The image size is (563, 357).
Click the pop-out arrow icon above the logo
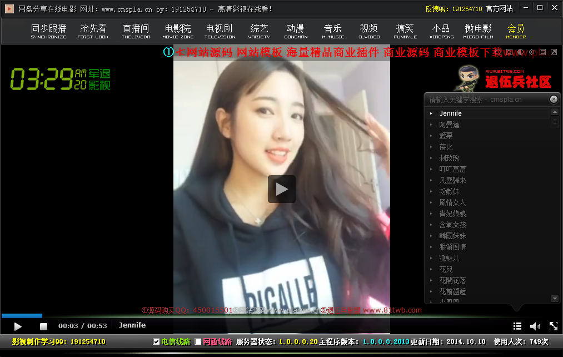(554, 52)
